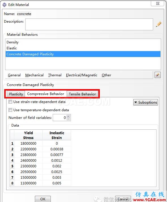Click the OK button
Viewport: 167px width, 202px height.
point(43,199)
